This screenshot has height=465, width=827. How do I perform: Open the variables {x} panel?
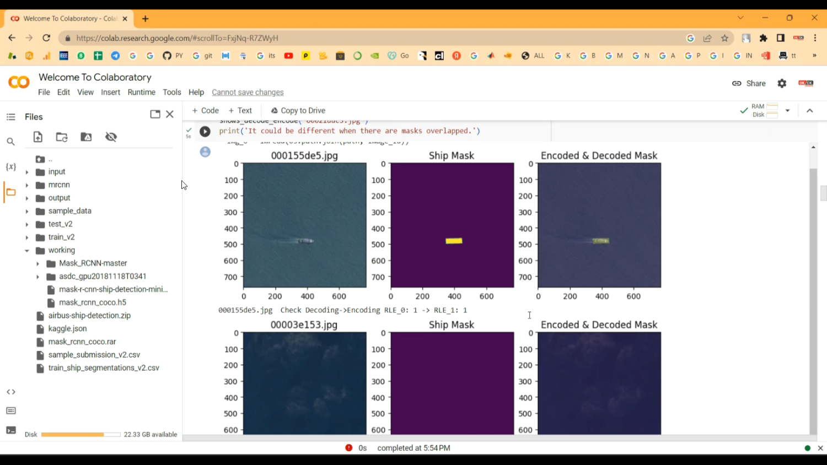pyautogui.click(x=10, y=166)
